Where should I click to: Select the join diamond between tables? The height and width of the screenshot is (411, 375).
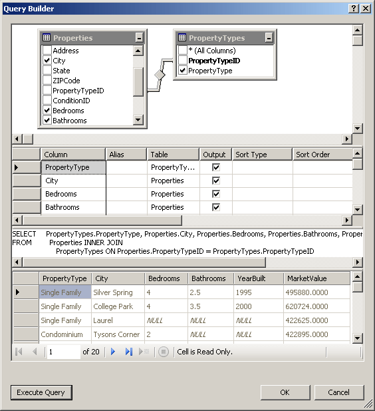[160, 75]
